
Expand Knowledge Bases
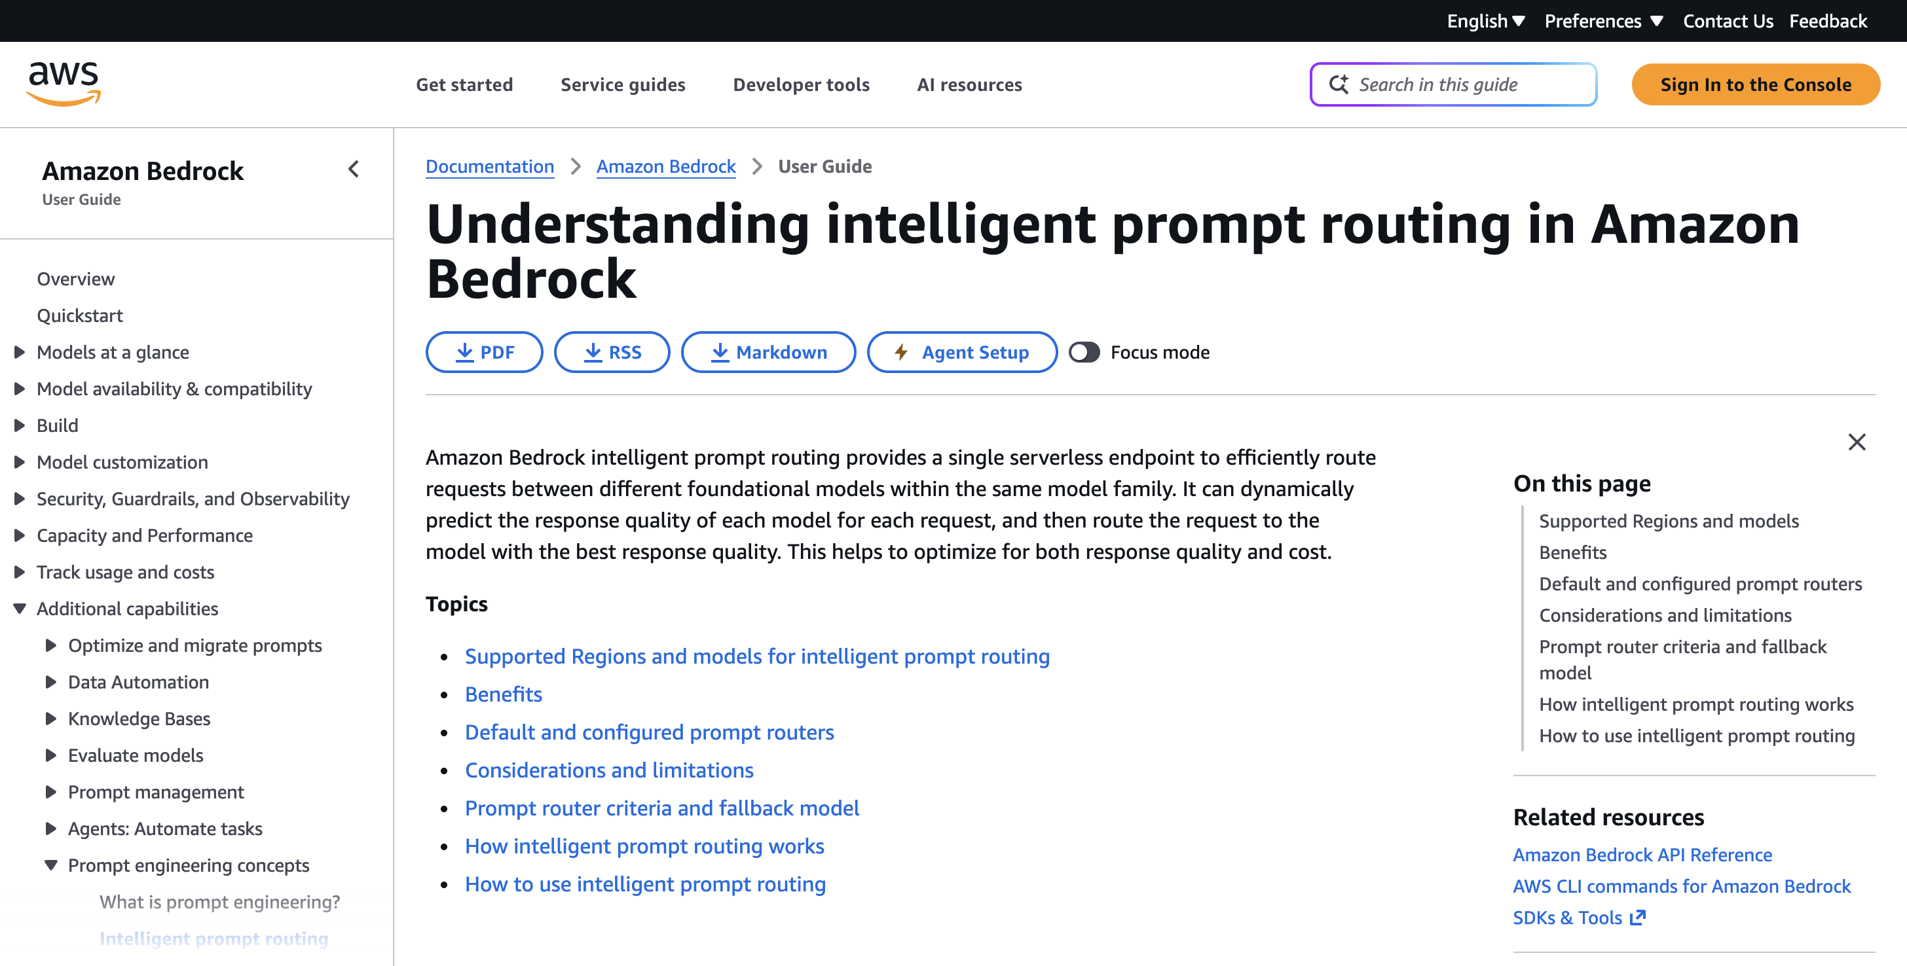pos(51,718)
